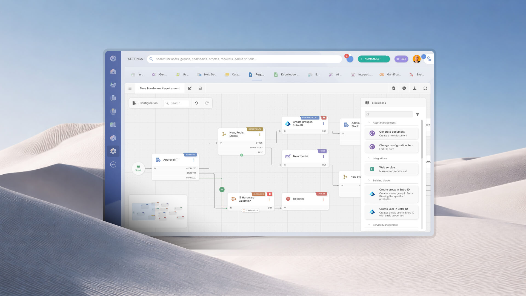Download the workflow via download icon

pos(414,88)
